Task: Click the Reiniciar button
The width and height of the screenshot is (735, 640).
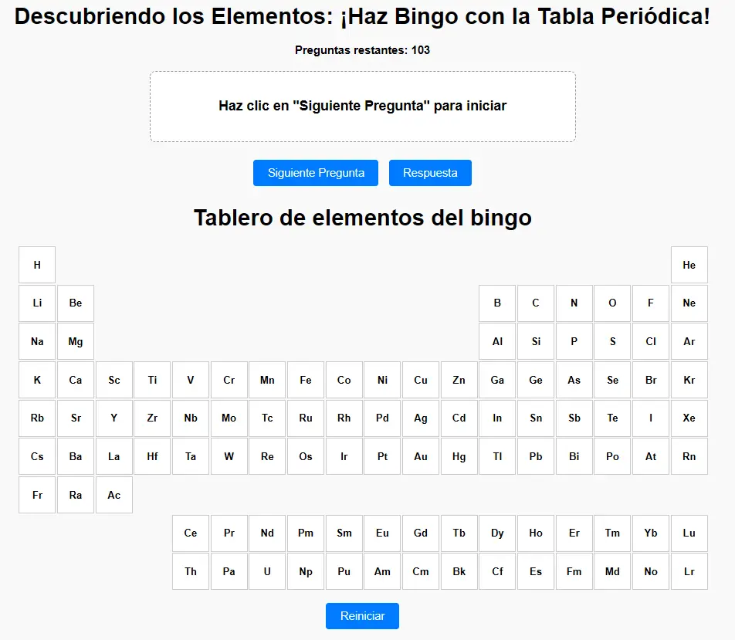Action: coord(362,616)
